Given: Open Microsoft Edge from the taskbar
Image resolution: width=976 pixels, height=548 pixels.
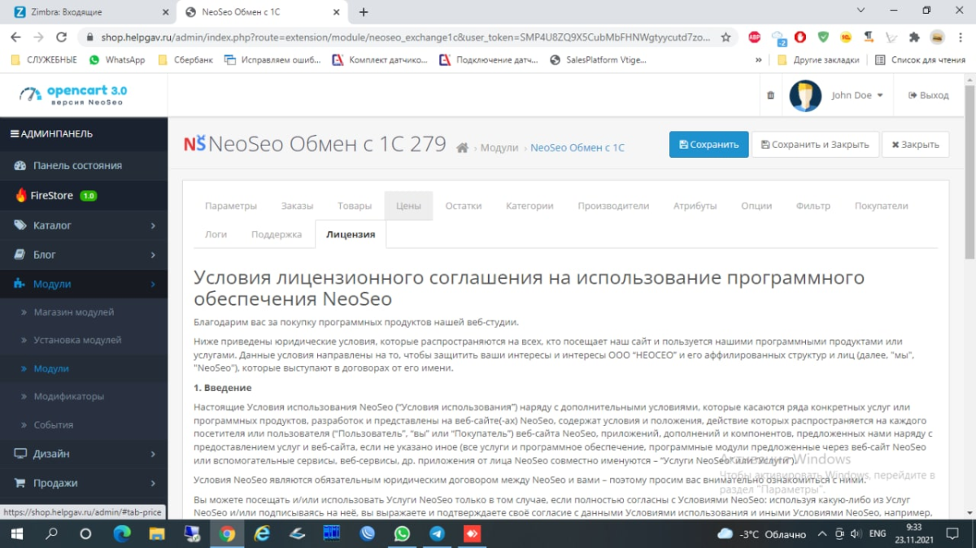Looking at the screenshot, I should click(122, 533).
